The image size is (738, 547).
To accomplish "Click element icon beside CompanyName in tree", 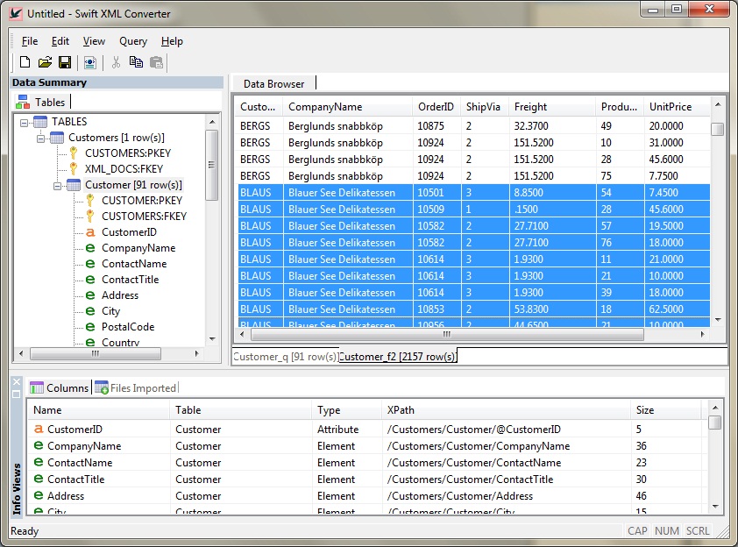I will click(90, 248).
